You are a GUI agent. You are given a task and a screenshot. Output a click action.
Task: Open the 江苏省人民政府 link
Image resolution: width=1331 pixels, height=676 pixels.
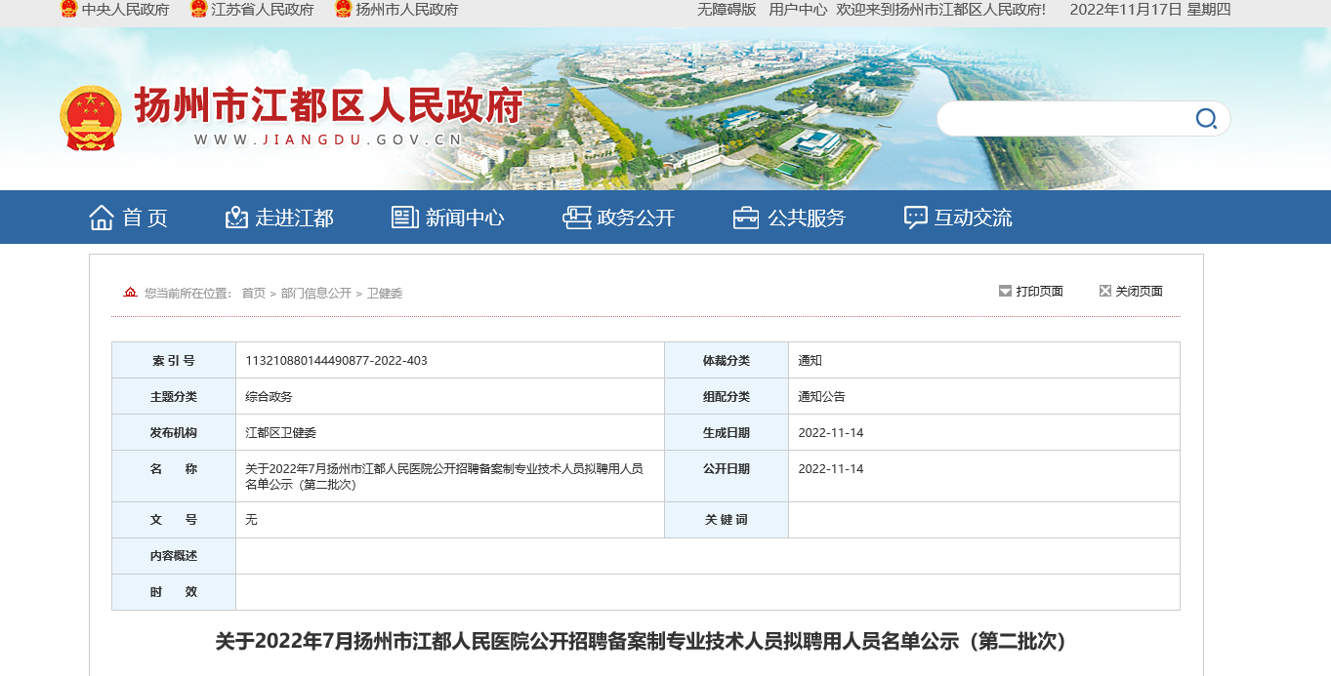(263, 10)
